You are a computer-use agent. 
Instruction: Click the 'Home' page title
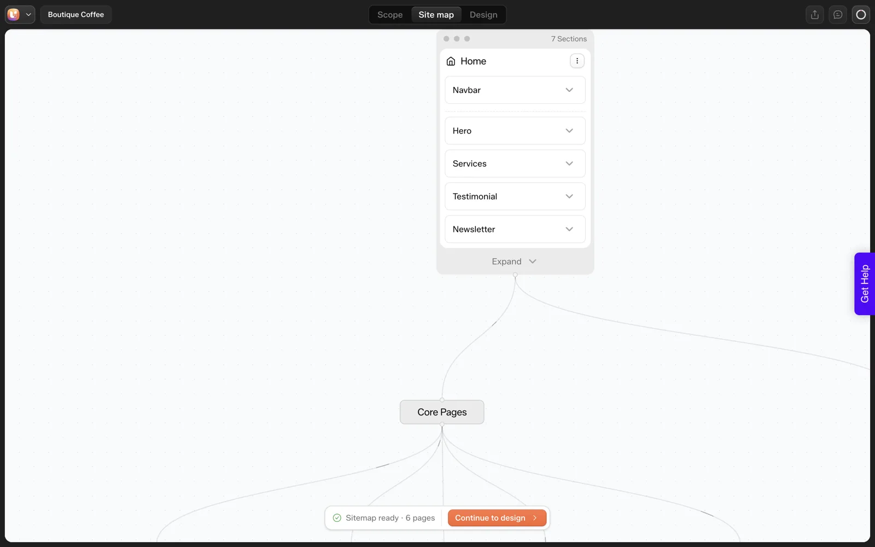point(473,61)
